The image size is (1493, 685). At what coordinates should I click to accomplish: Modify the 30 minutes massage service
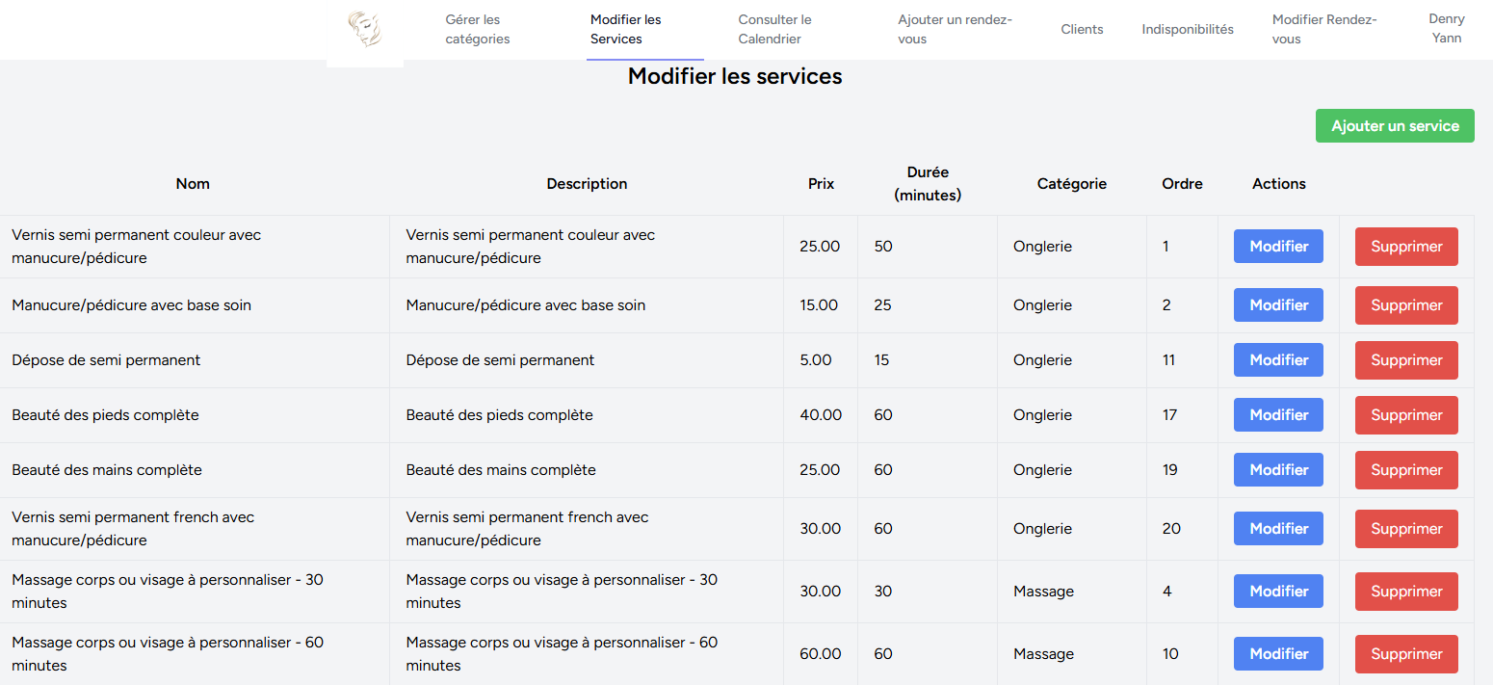coord(1278,591)
